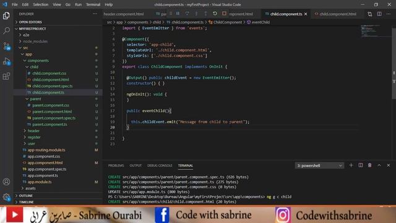
Task: Switch to the DEBUG CONSOLE tab
Action: pos(160,165)
